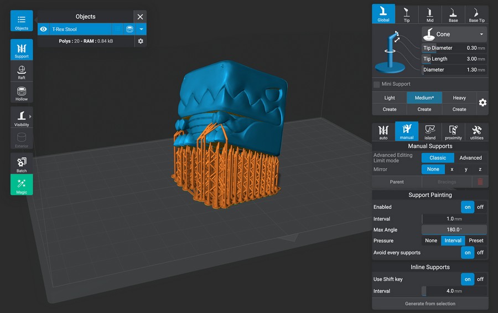Viewport: 498px width, 313px height.
Task: Turn Support Painting Enabled off
Action: [x=480, y=207]
